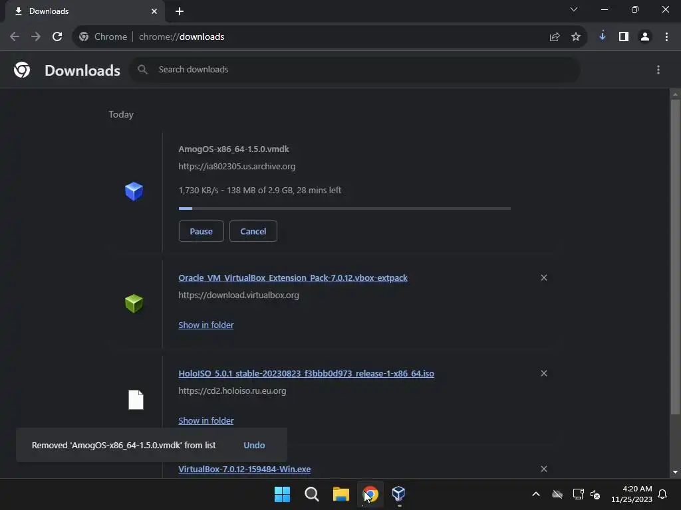Viewport: 681px width, 510px height.
Task: Open Oracle VM VirtualBox Extension Pack file
Action: [293, 278]
